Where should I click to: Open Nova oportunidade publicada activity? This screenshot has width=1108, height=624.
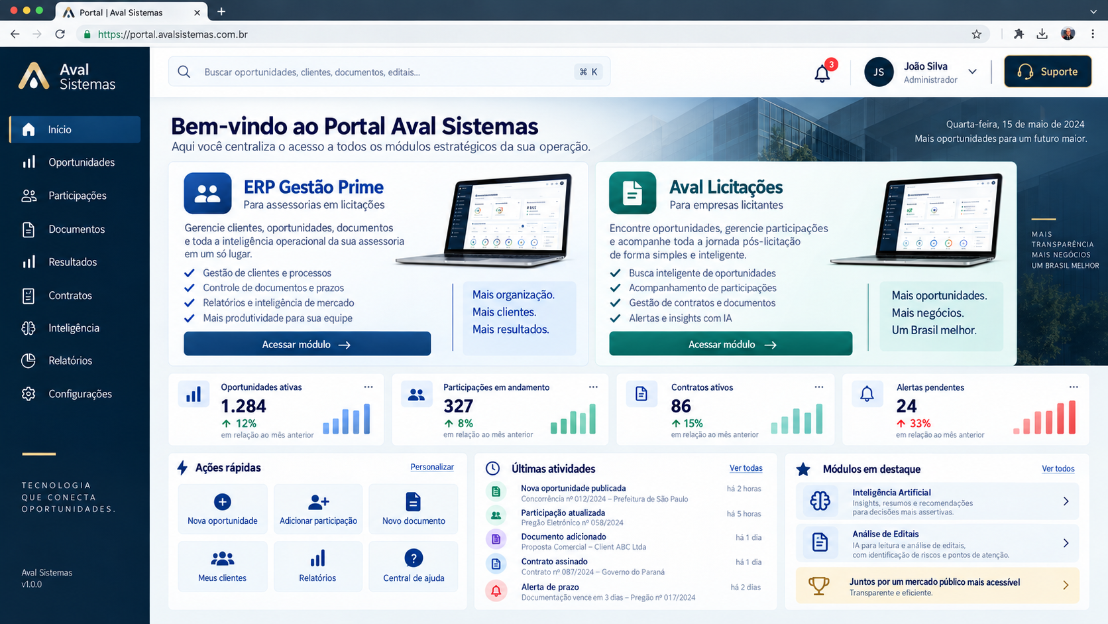[624, 493]
